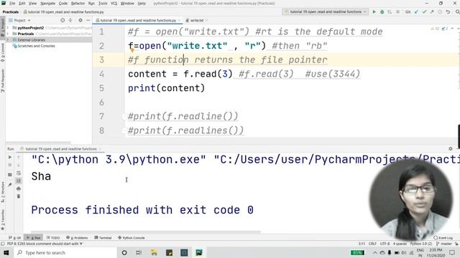Viewport: 460px width, 258px height.
Task: Open Cortana circle on taskbar
Action: 124,253
